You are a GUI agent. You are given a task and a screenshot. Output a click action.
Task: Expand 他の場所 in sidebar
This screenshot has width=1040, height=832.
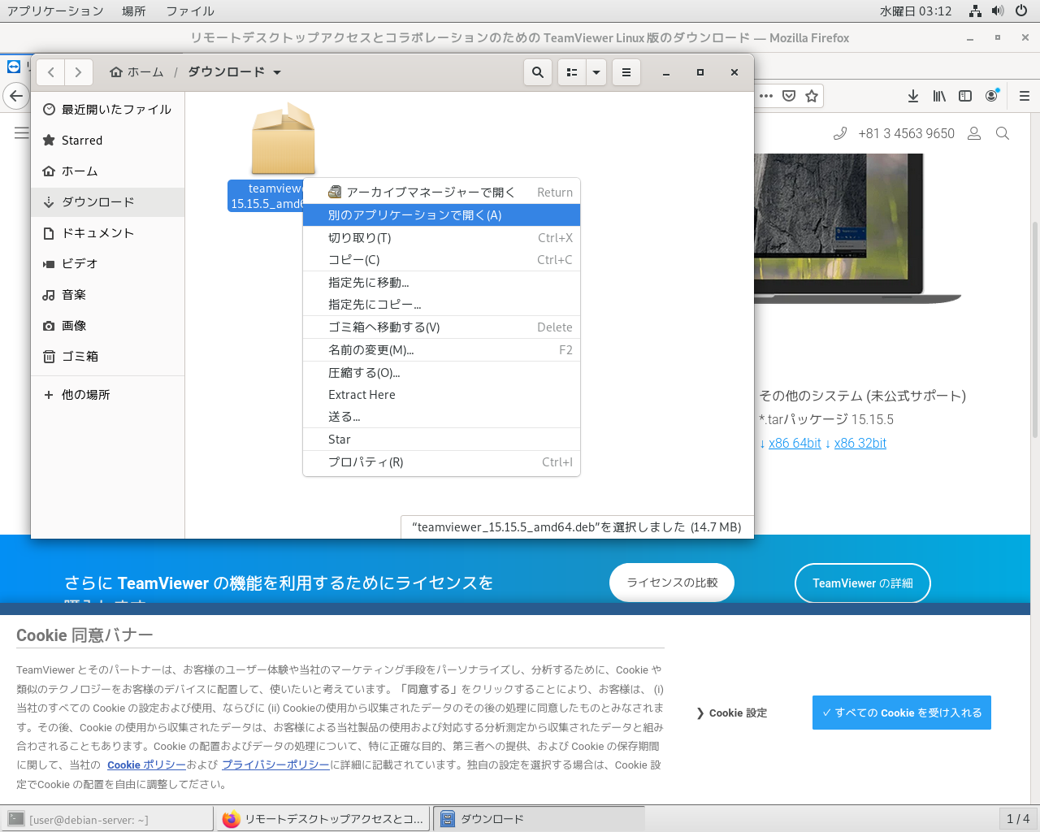[x=85, y=395]
